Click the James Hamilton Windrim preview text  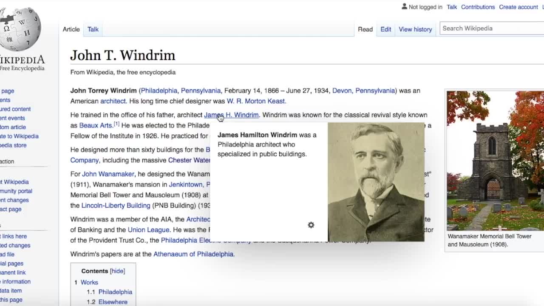click(x=267, y=144)
